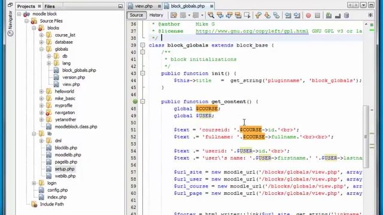Open the Projects panel tab
Screen dimensions: 383x215
coord(26,7)
